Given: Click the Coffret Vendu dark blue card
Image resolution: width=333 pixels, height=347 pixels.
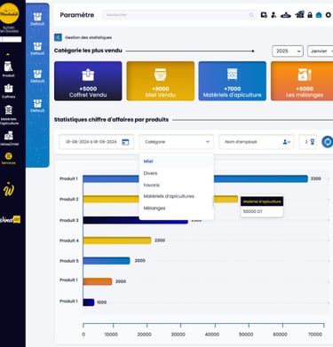Looking at the screenshot, I should point(88,81).
